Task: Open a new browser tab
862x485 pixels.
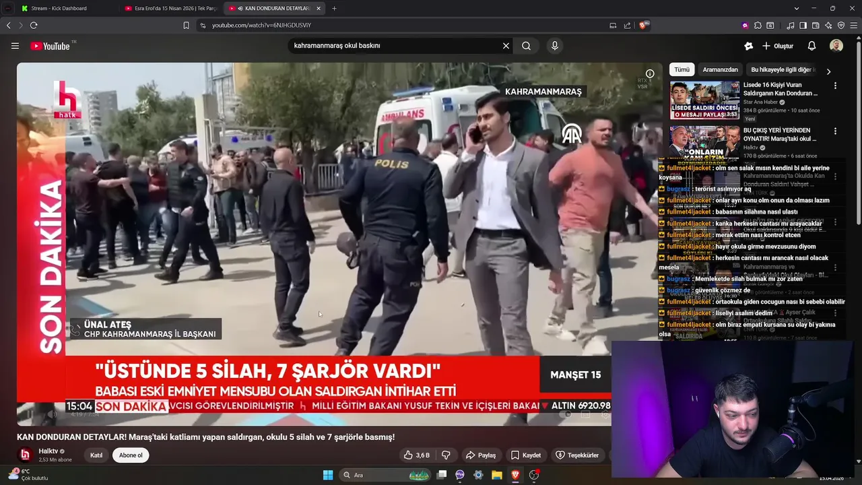Action: (x=334, y=8)
